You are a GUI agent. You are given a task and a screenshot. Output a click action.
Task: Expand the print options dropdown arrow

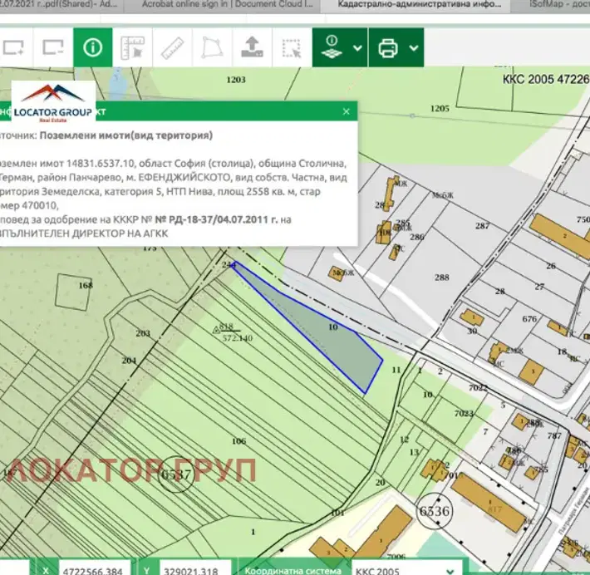414,48
